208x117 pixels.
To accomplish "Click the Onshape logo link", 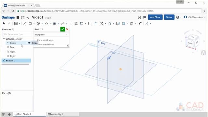I will pos(8,17).
